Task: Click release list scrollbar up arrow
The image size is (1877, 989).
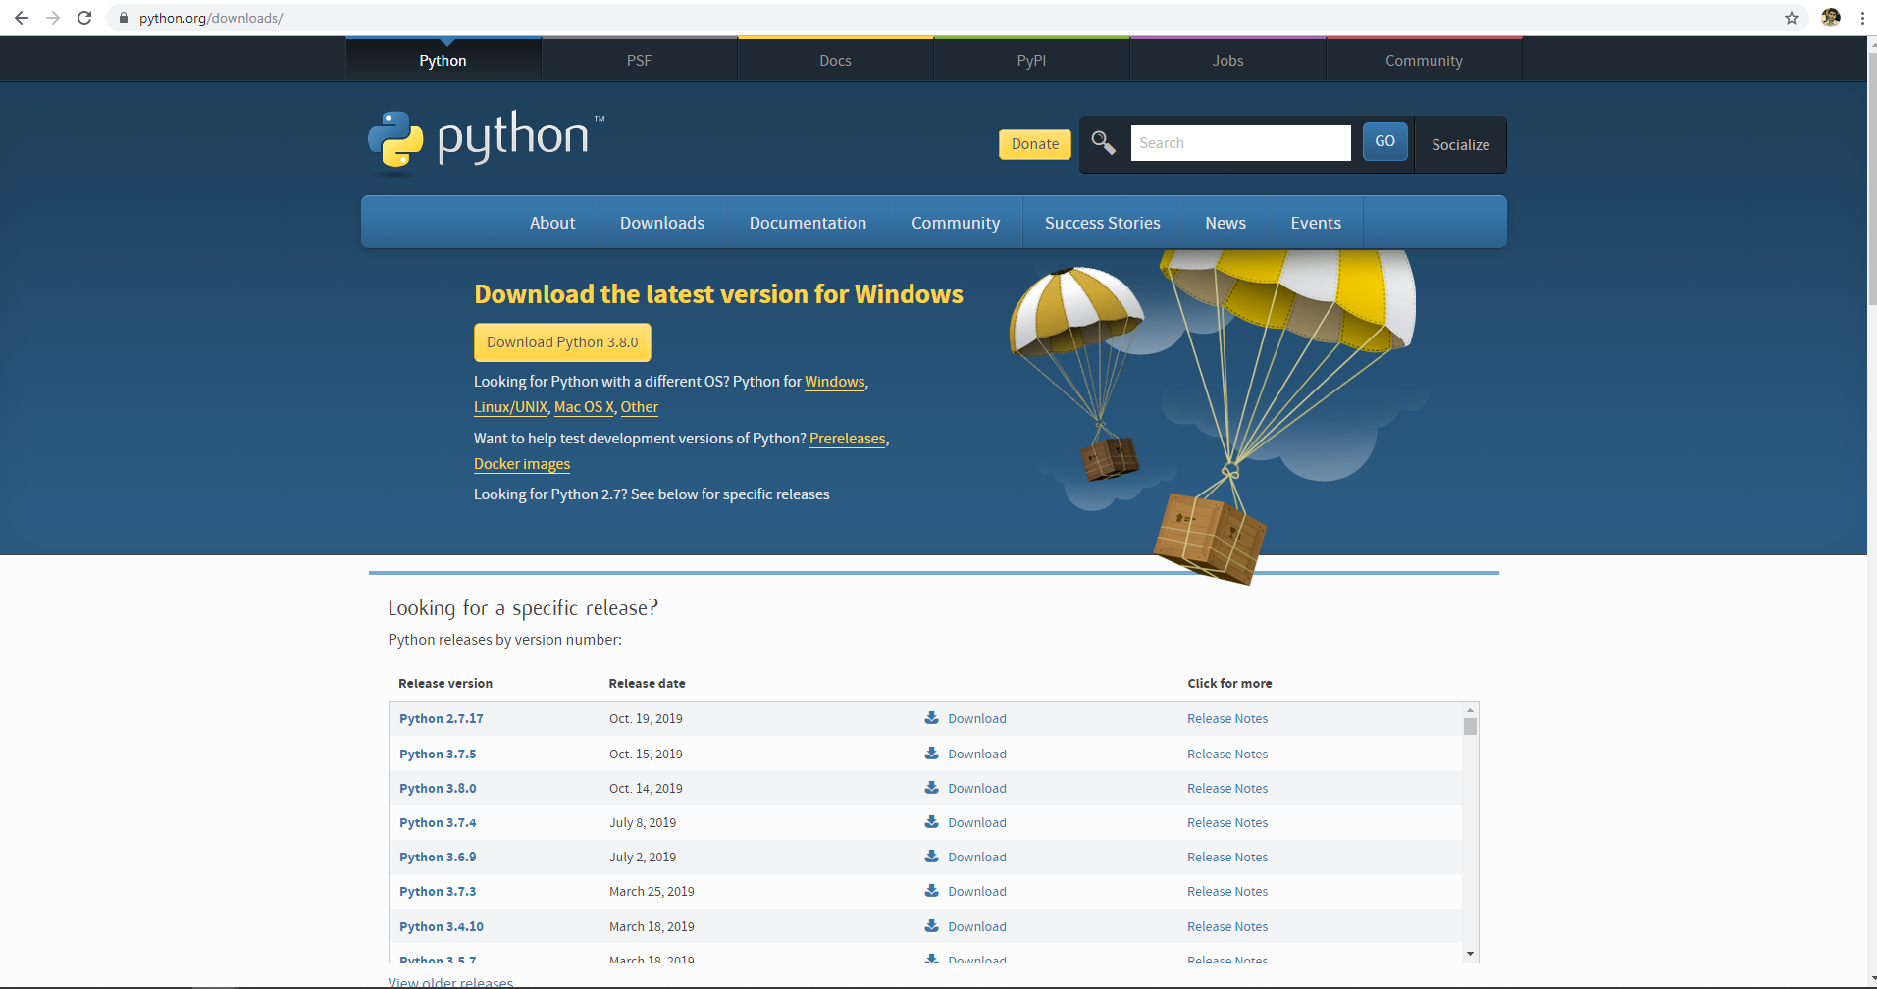Action: point(1470,709)
